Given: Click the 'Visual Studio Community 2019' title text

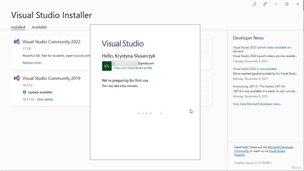Looking at the screenshot, I should point(51,78).
